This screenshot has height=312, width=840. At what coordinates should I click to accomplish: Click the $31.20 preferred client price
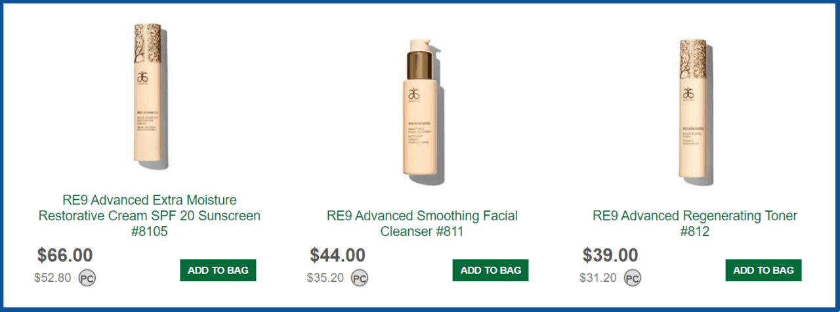tap(598, 278)
